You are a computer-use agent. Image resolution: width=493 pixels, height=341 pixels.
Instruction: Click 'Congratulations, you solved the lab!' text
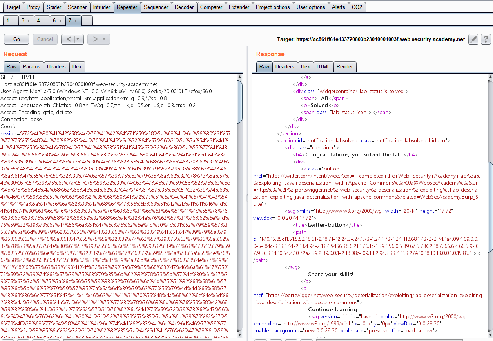tap(354, 154)
